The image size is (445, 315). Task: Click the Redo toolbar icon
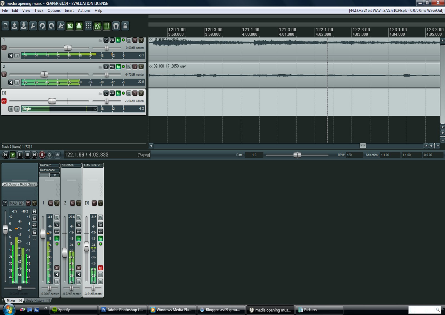(x=51, y=26)
